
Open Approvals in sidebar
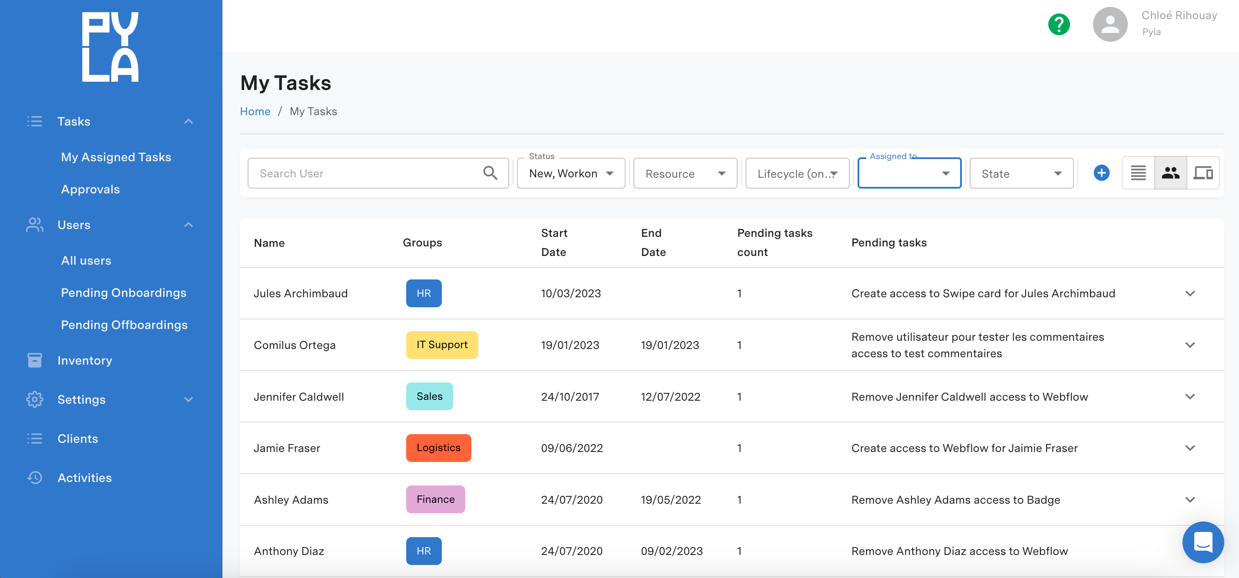pos(90,189)
